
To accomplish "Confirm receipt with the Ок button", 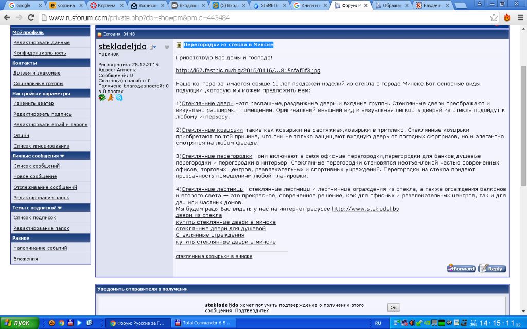I will tap(393, 307).
